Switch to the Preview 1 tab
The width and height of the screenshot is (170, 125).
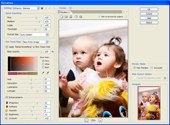point(65,12)
